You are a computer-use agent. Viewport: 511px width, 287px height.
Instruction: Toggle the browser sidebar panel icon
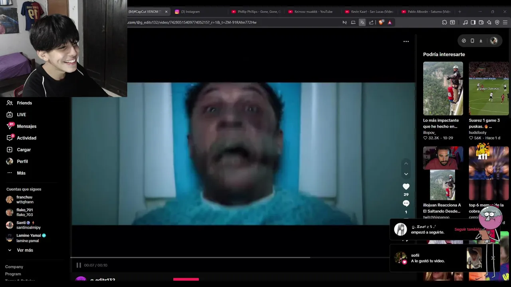[x=473, y=22]
